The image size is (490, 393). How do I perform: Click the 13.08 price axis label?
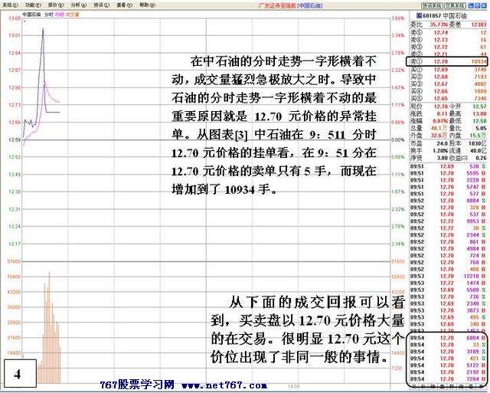click(15, 18)
